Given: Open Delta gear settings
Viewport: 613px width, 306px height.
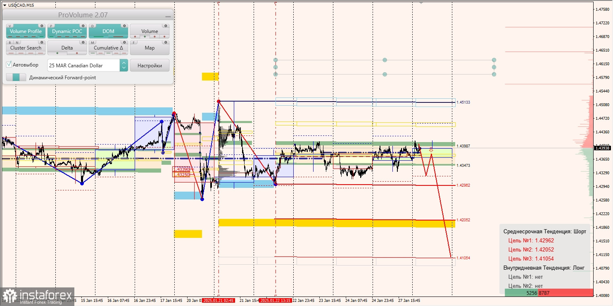Looking at the screenshot, I should click(83, 42).
